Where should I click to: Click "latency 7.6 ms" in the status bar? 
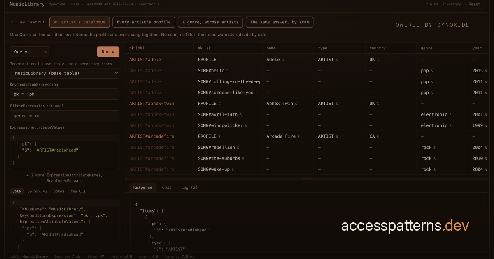coord(179,257)
